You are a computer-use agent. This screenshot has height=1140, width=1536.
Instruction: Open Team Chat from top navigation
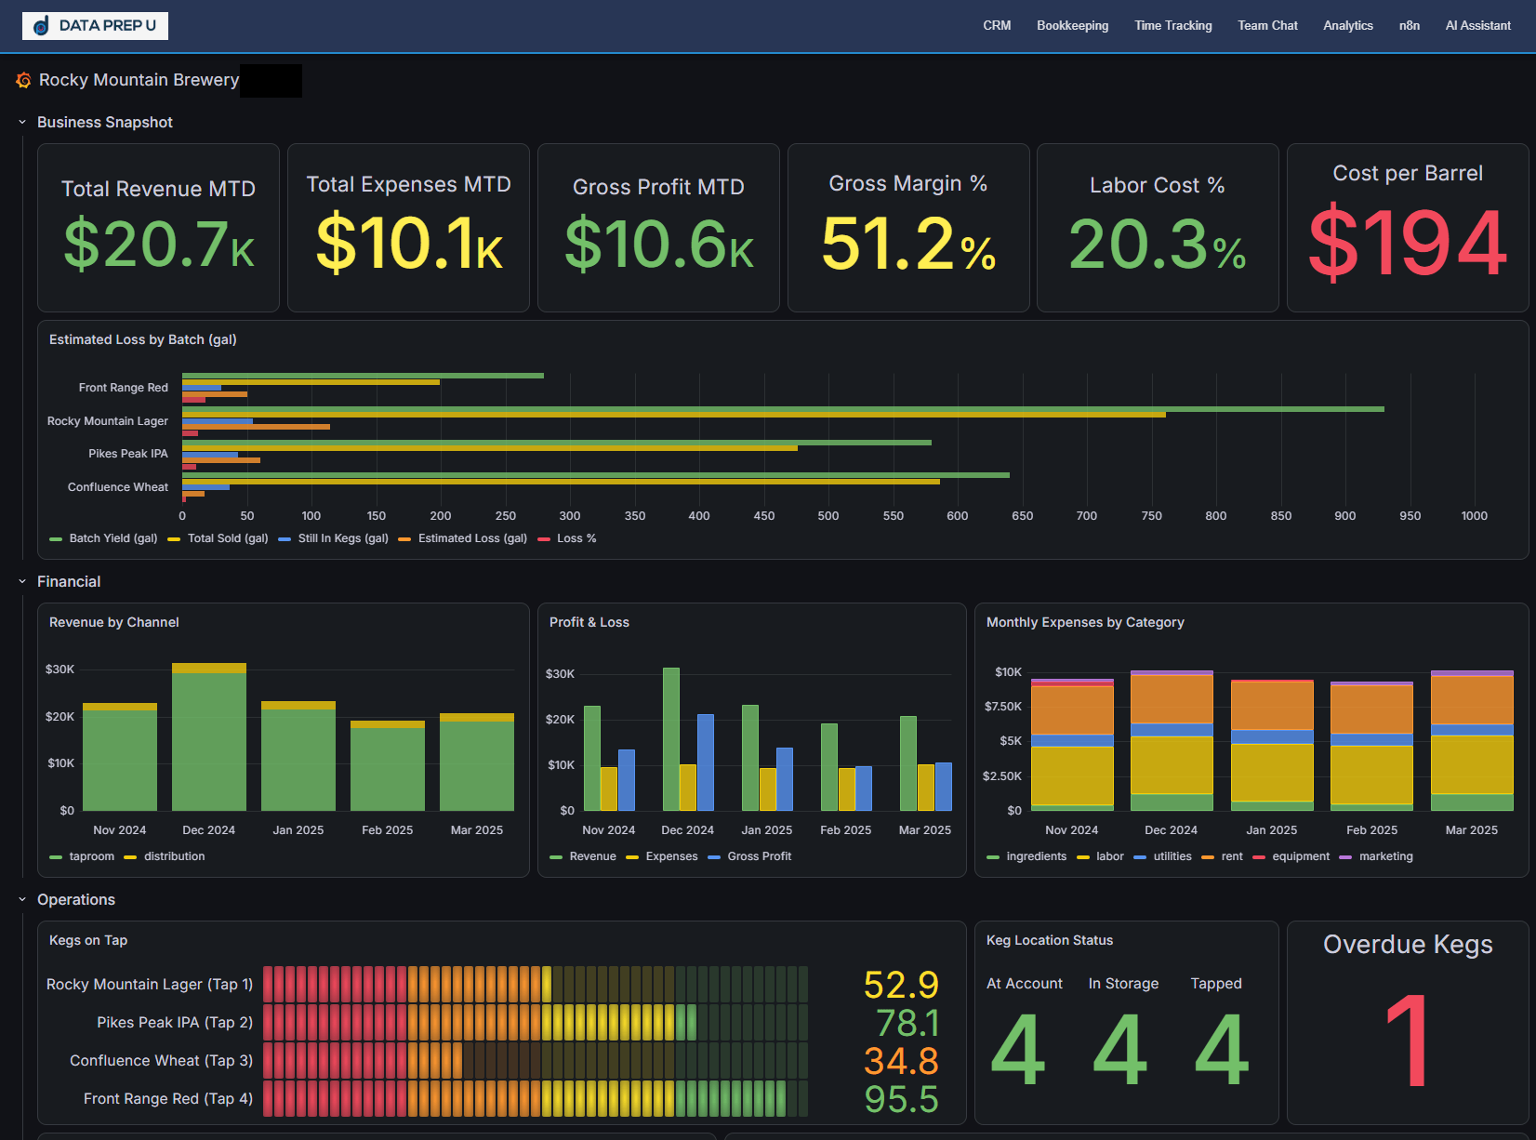1267,26
